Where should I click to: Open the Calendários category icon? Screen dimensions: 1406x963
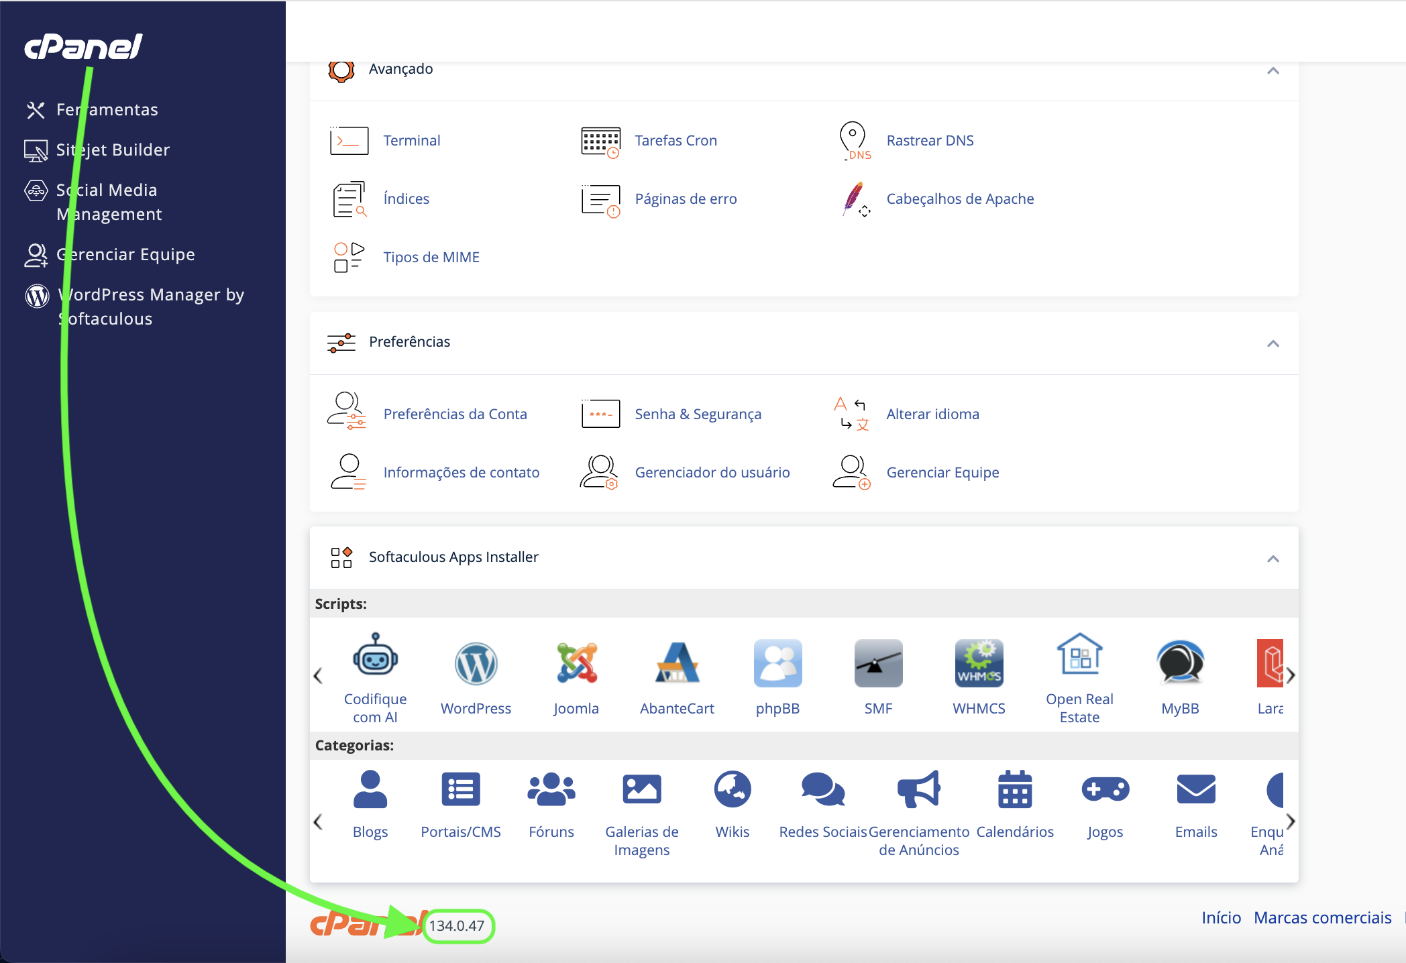coord(1015,789)
